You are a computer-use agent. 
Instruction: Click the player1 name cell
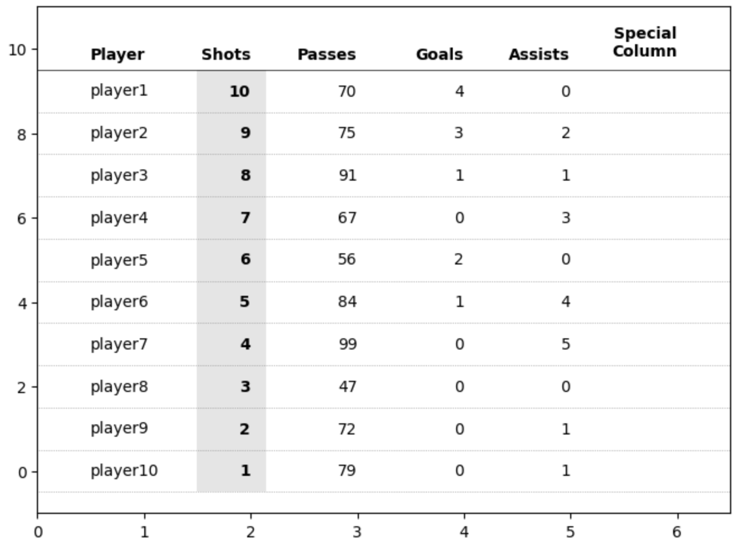point(119,91)
